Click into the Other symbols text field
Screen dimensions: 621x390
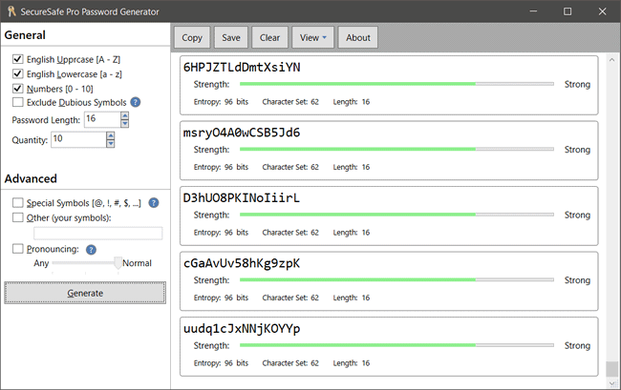click(x=97, y=233)
